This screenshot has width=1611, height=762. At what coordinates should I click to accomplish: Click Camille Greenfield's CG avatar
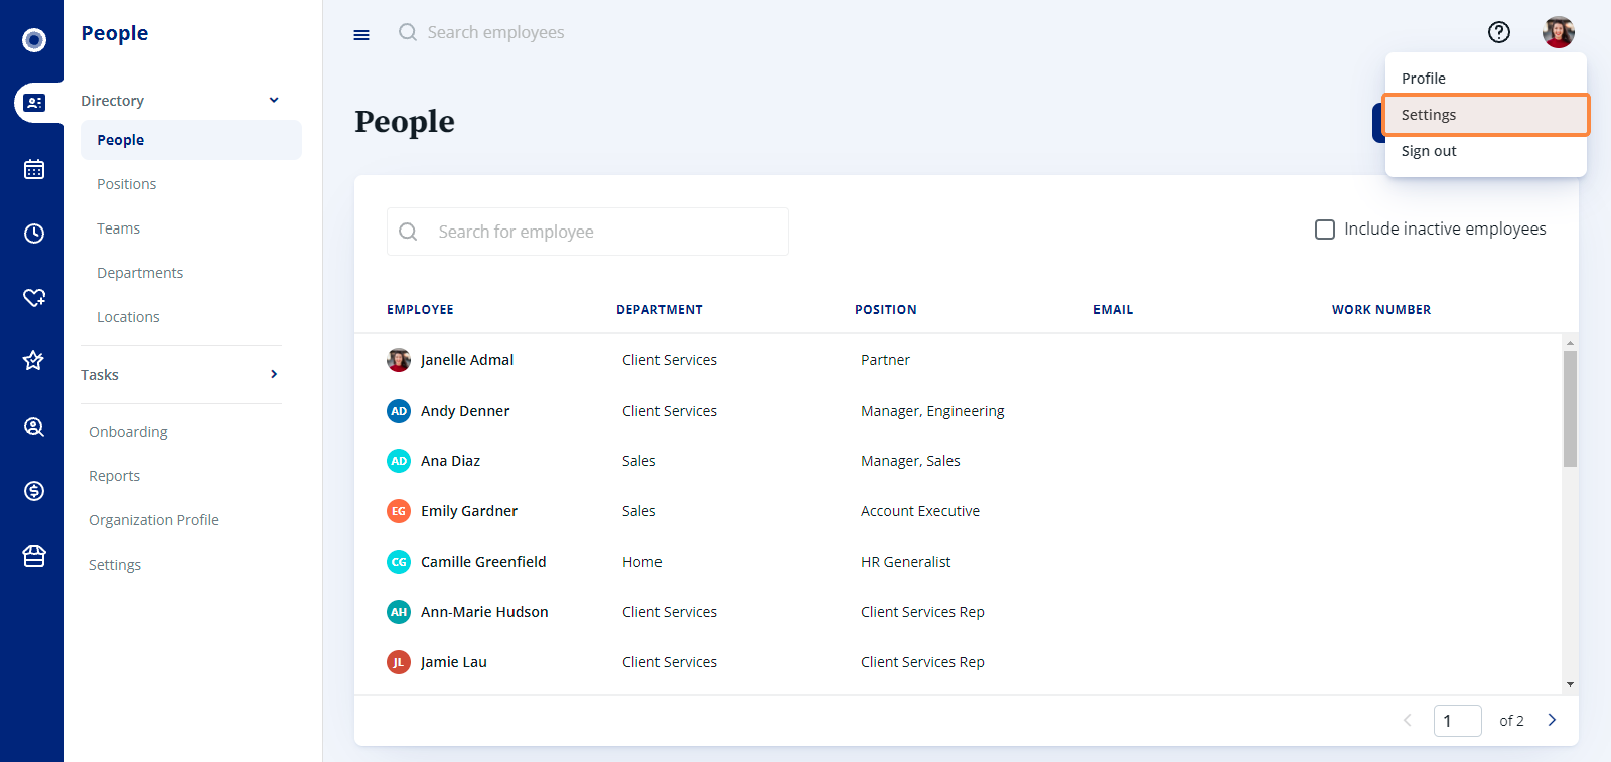(x=398, y=561)
